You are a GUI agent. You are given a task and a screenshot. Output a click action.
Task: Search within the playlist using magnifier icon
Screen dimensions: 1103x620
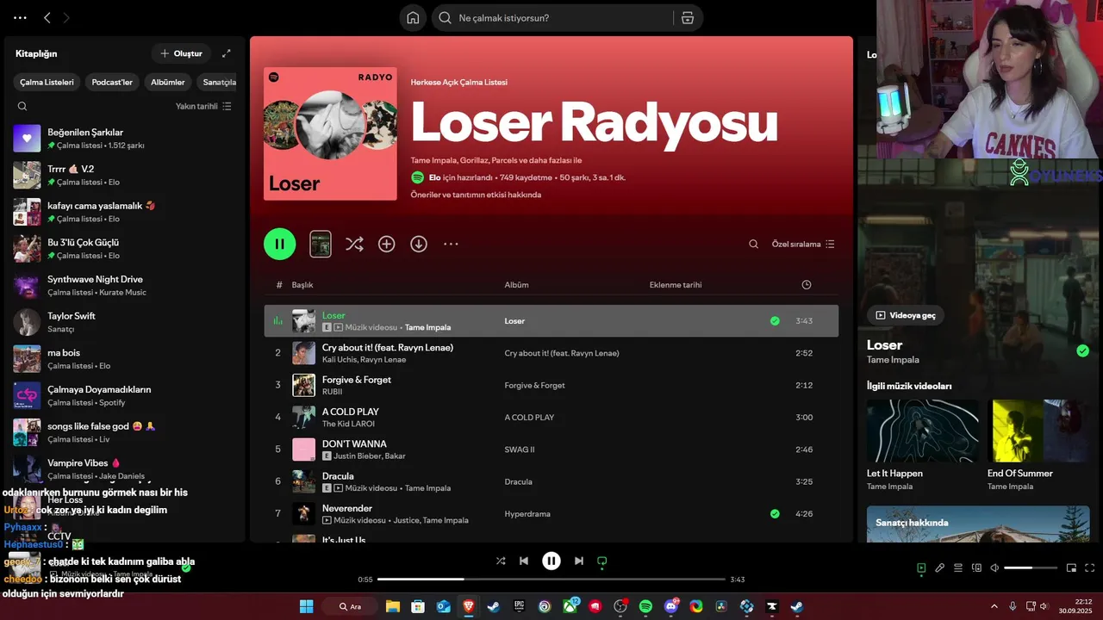click(753, 244)
